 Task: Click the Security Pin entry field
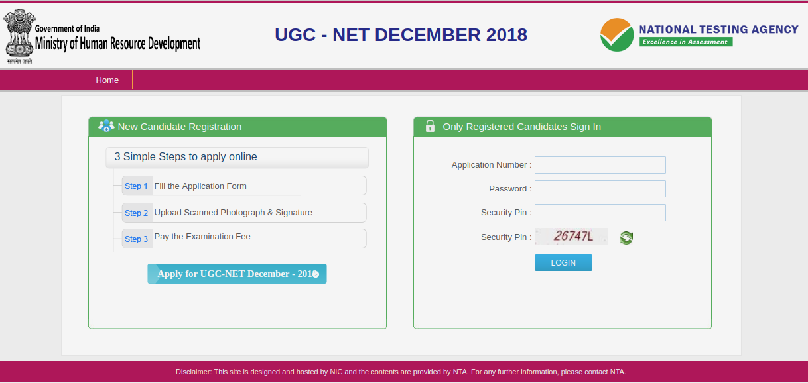pos(599,212)
